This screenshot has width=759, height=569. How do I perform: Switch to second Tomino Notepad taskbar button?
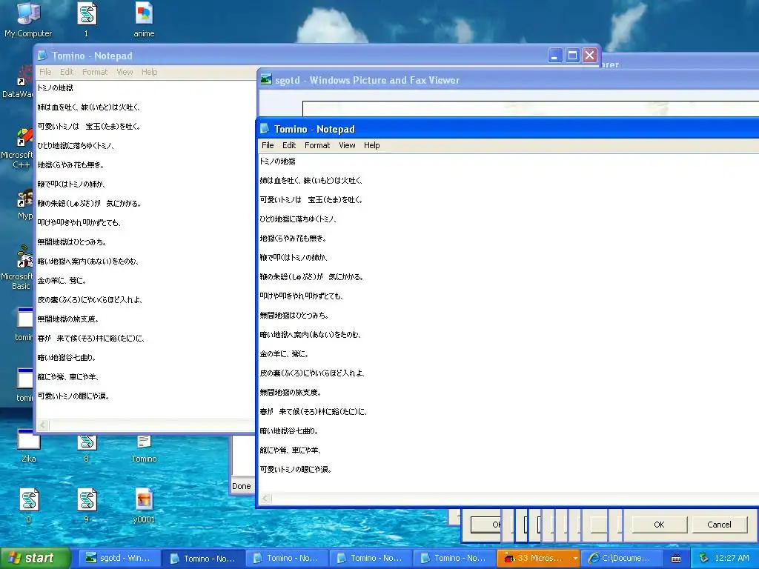coord(287,558)
